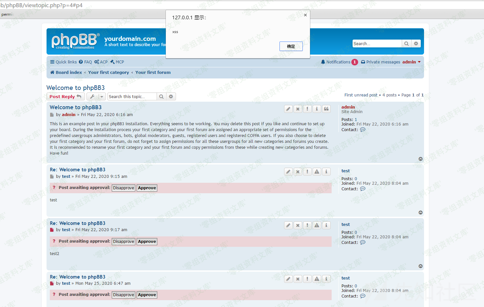Viewport: 484px width, 307px height.
Task: Expand the Quick links menu
Action: pyautogui.click(x=64, y=62)
